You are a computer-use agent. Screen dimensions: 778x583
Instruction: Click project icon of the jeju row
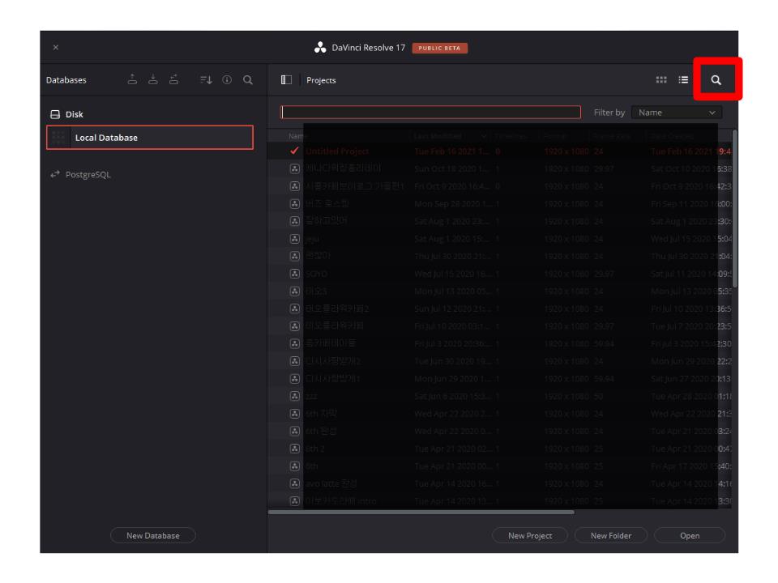[x=295, y=239]
